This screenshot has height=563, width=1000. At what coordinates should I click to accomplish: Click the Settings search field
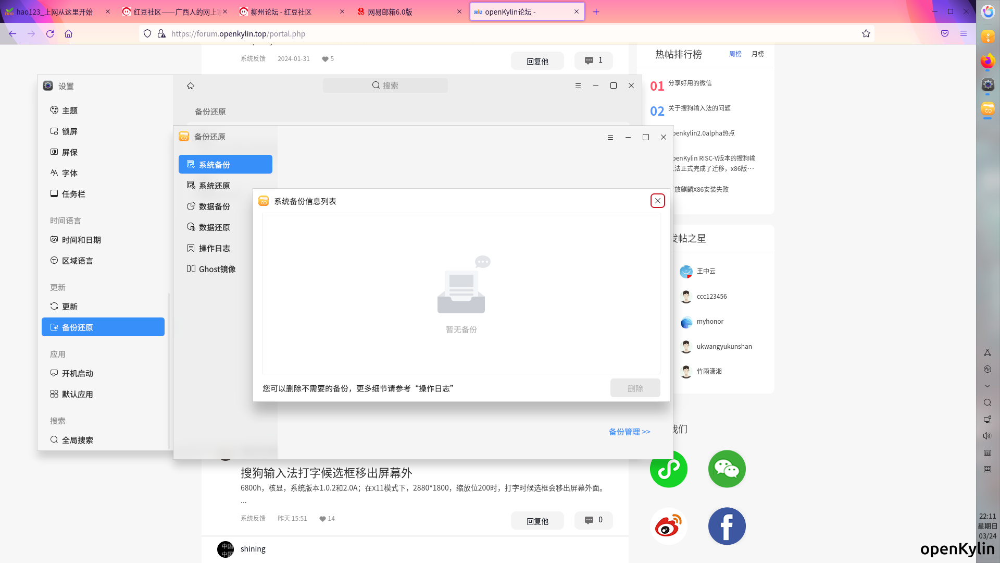tap(385, 86)
